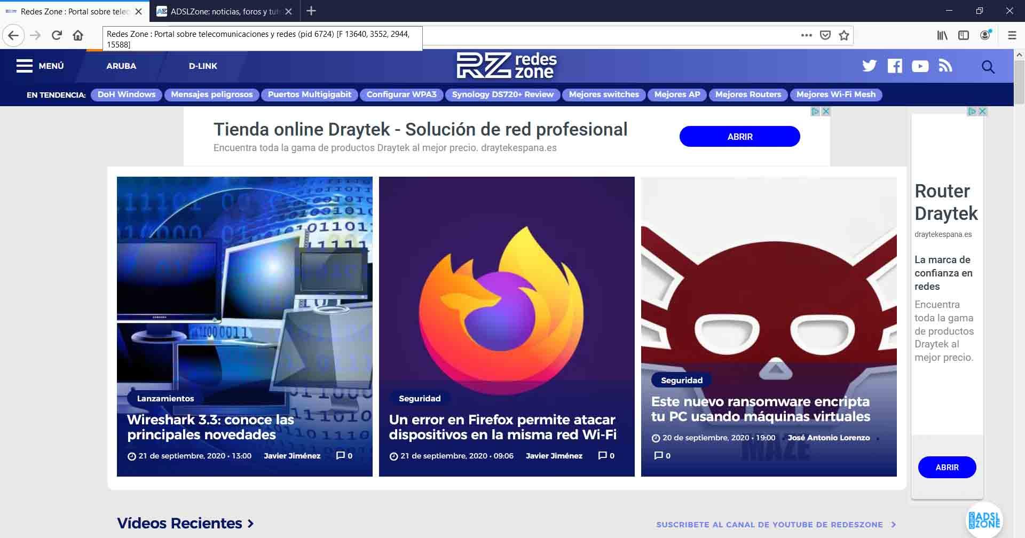Open the ARUBA section

121,66
